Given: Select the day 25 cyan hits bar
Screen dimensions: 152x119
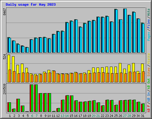Looking at the screenshot, I should (x=117, y=31).
